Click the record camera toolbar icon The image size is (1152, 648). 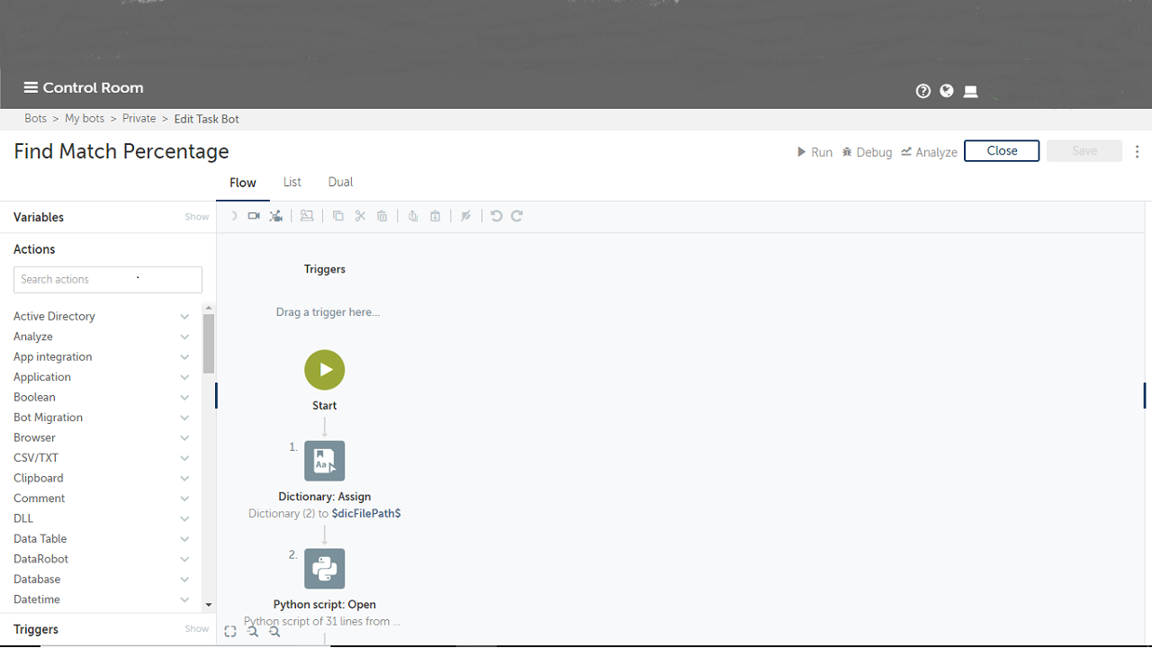[x=254, y=216]
